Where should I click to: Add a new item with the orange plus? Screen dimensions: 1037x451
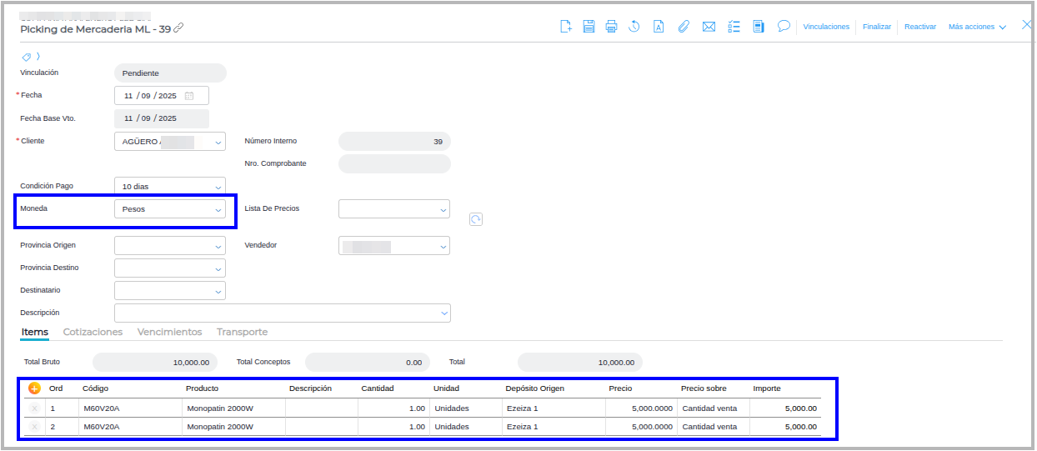tap(34, 388)
